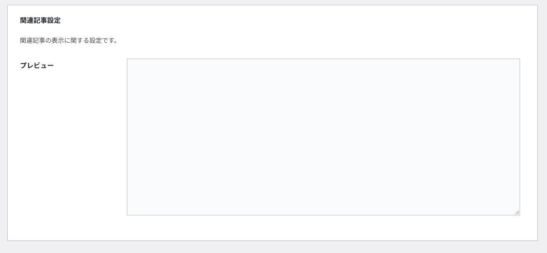Screen dimensions: 547x253
Task: Click the プレビュー field label
Action: click(x=37, y=66)
